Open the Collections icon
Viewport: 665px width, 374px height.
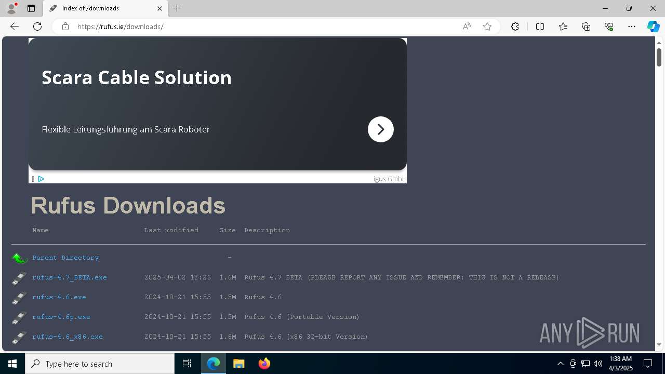pos(586,26)
